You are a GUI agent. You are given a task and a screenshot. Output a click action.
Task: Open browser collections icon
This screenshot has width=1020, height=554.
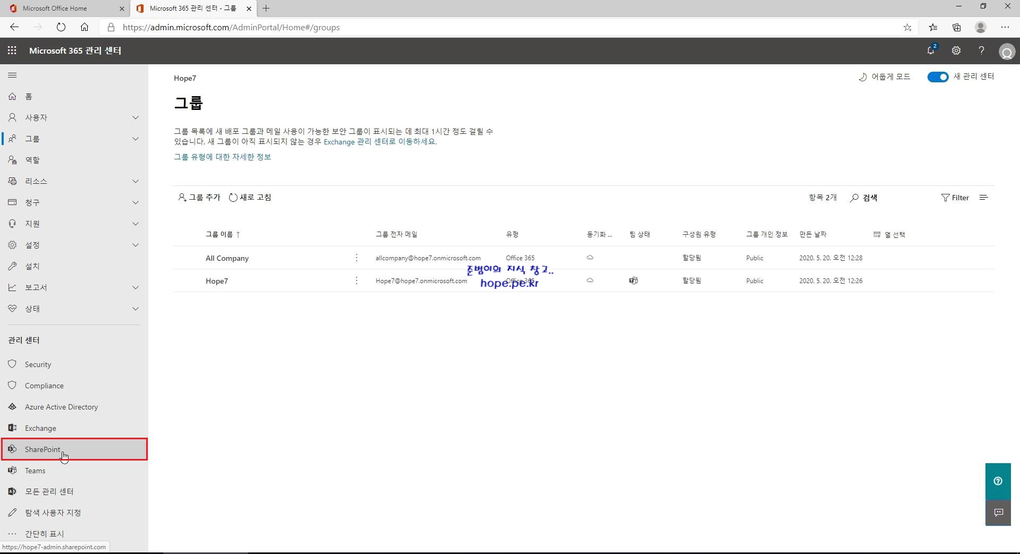(957, 28)
